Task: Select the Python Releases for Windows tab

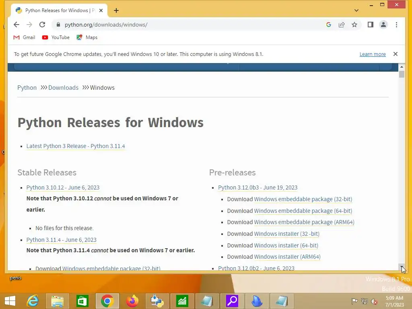Action: (x=59, y=10)
